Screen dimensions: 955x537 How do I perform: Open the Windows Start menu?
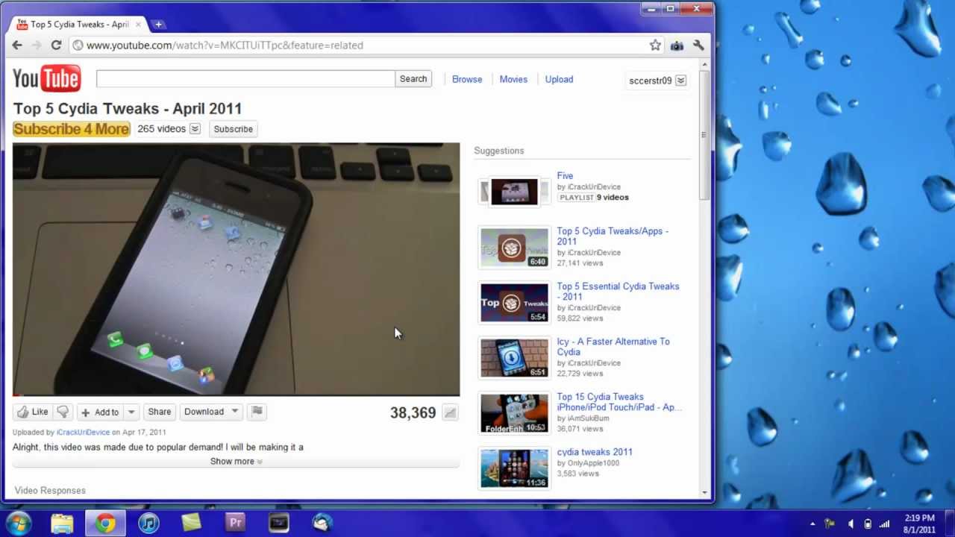[x=18, y=523]
